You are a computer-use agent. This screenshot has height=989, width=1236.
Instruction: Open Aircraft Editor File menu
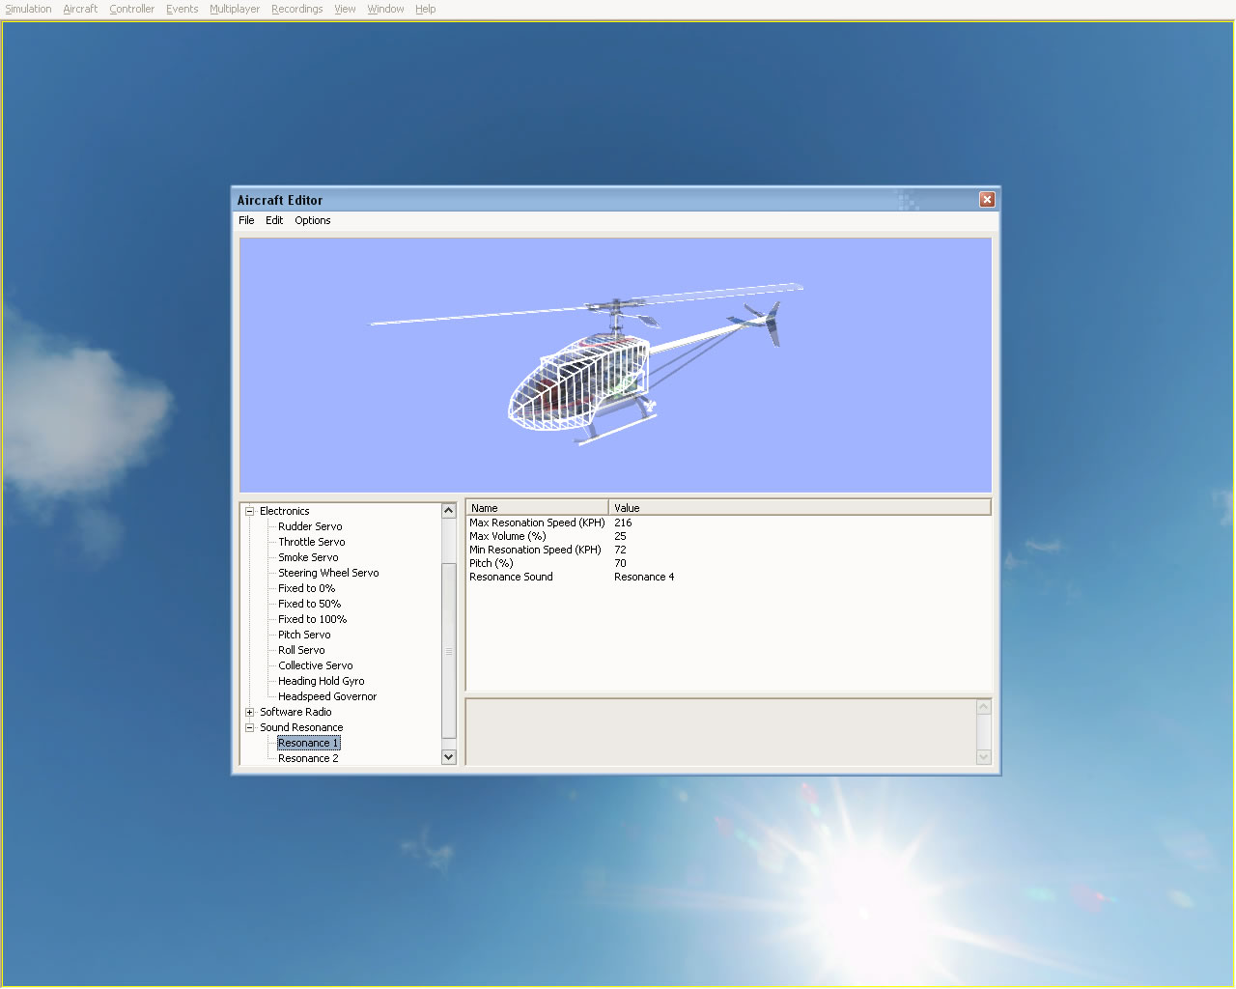click(246, 220)
